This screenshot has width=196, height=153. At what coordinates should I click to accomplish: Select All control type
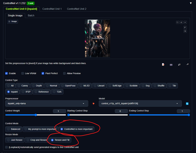pyautogui.click(x=10, y=86)
